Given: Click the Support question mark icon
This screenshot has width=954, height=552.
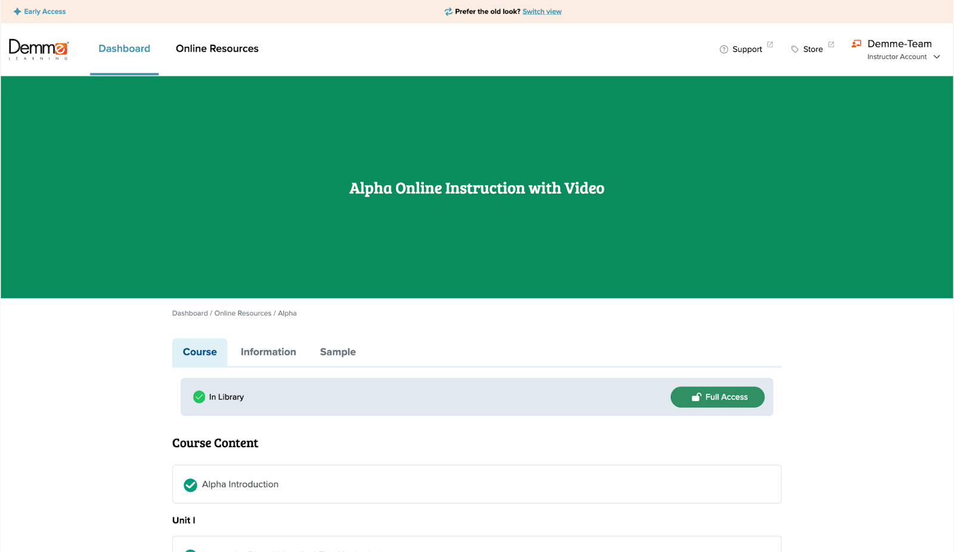Looking at the screenshot, I should coord(724,49).
